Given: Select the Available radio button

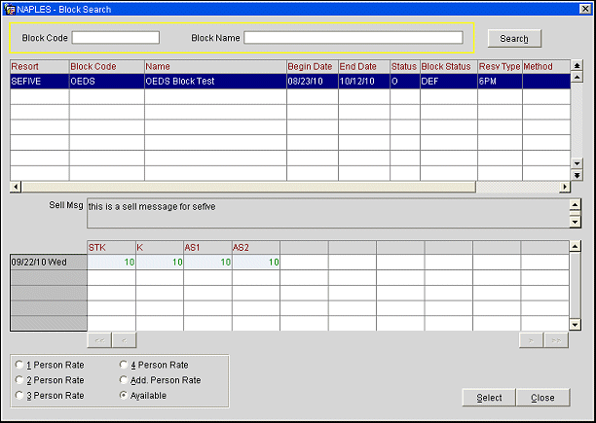Looking at the screenshot, I should click(122, 396).
